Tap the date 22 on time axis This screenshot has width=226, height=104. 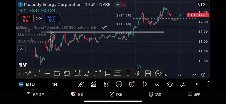[x=194, y=75]
